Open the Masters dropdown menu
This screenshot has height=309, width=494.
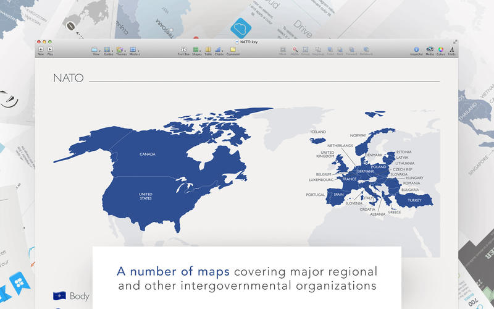click(x=134, y=49)
